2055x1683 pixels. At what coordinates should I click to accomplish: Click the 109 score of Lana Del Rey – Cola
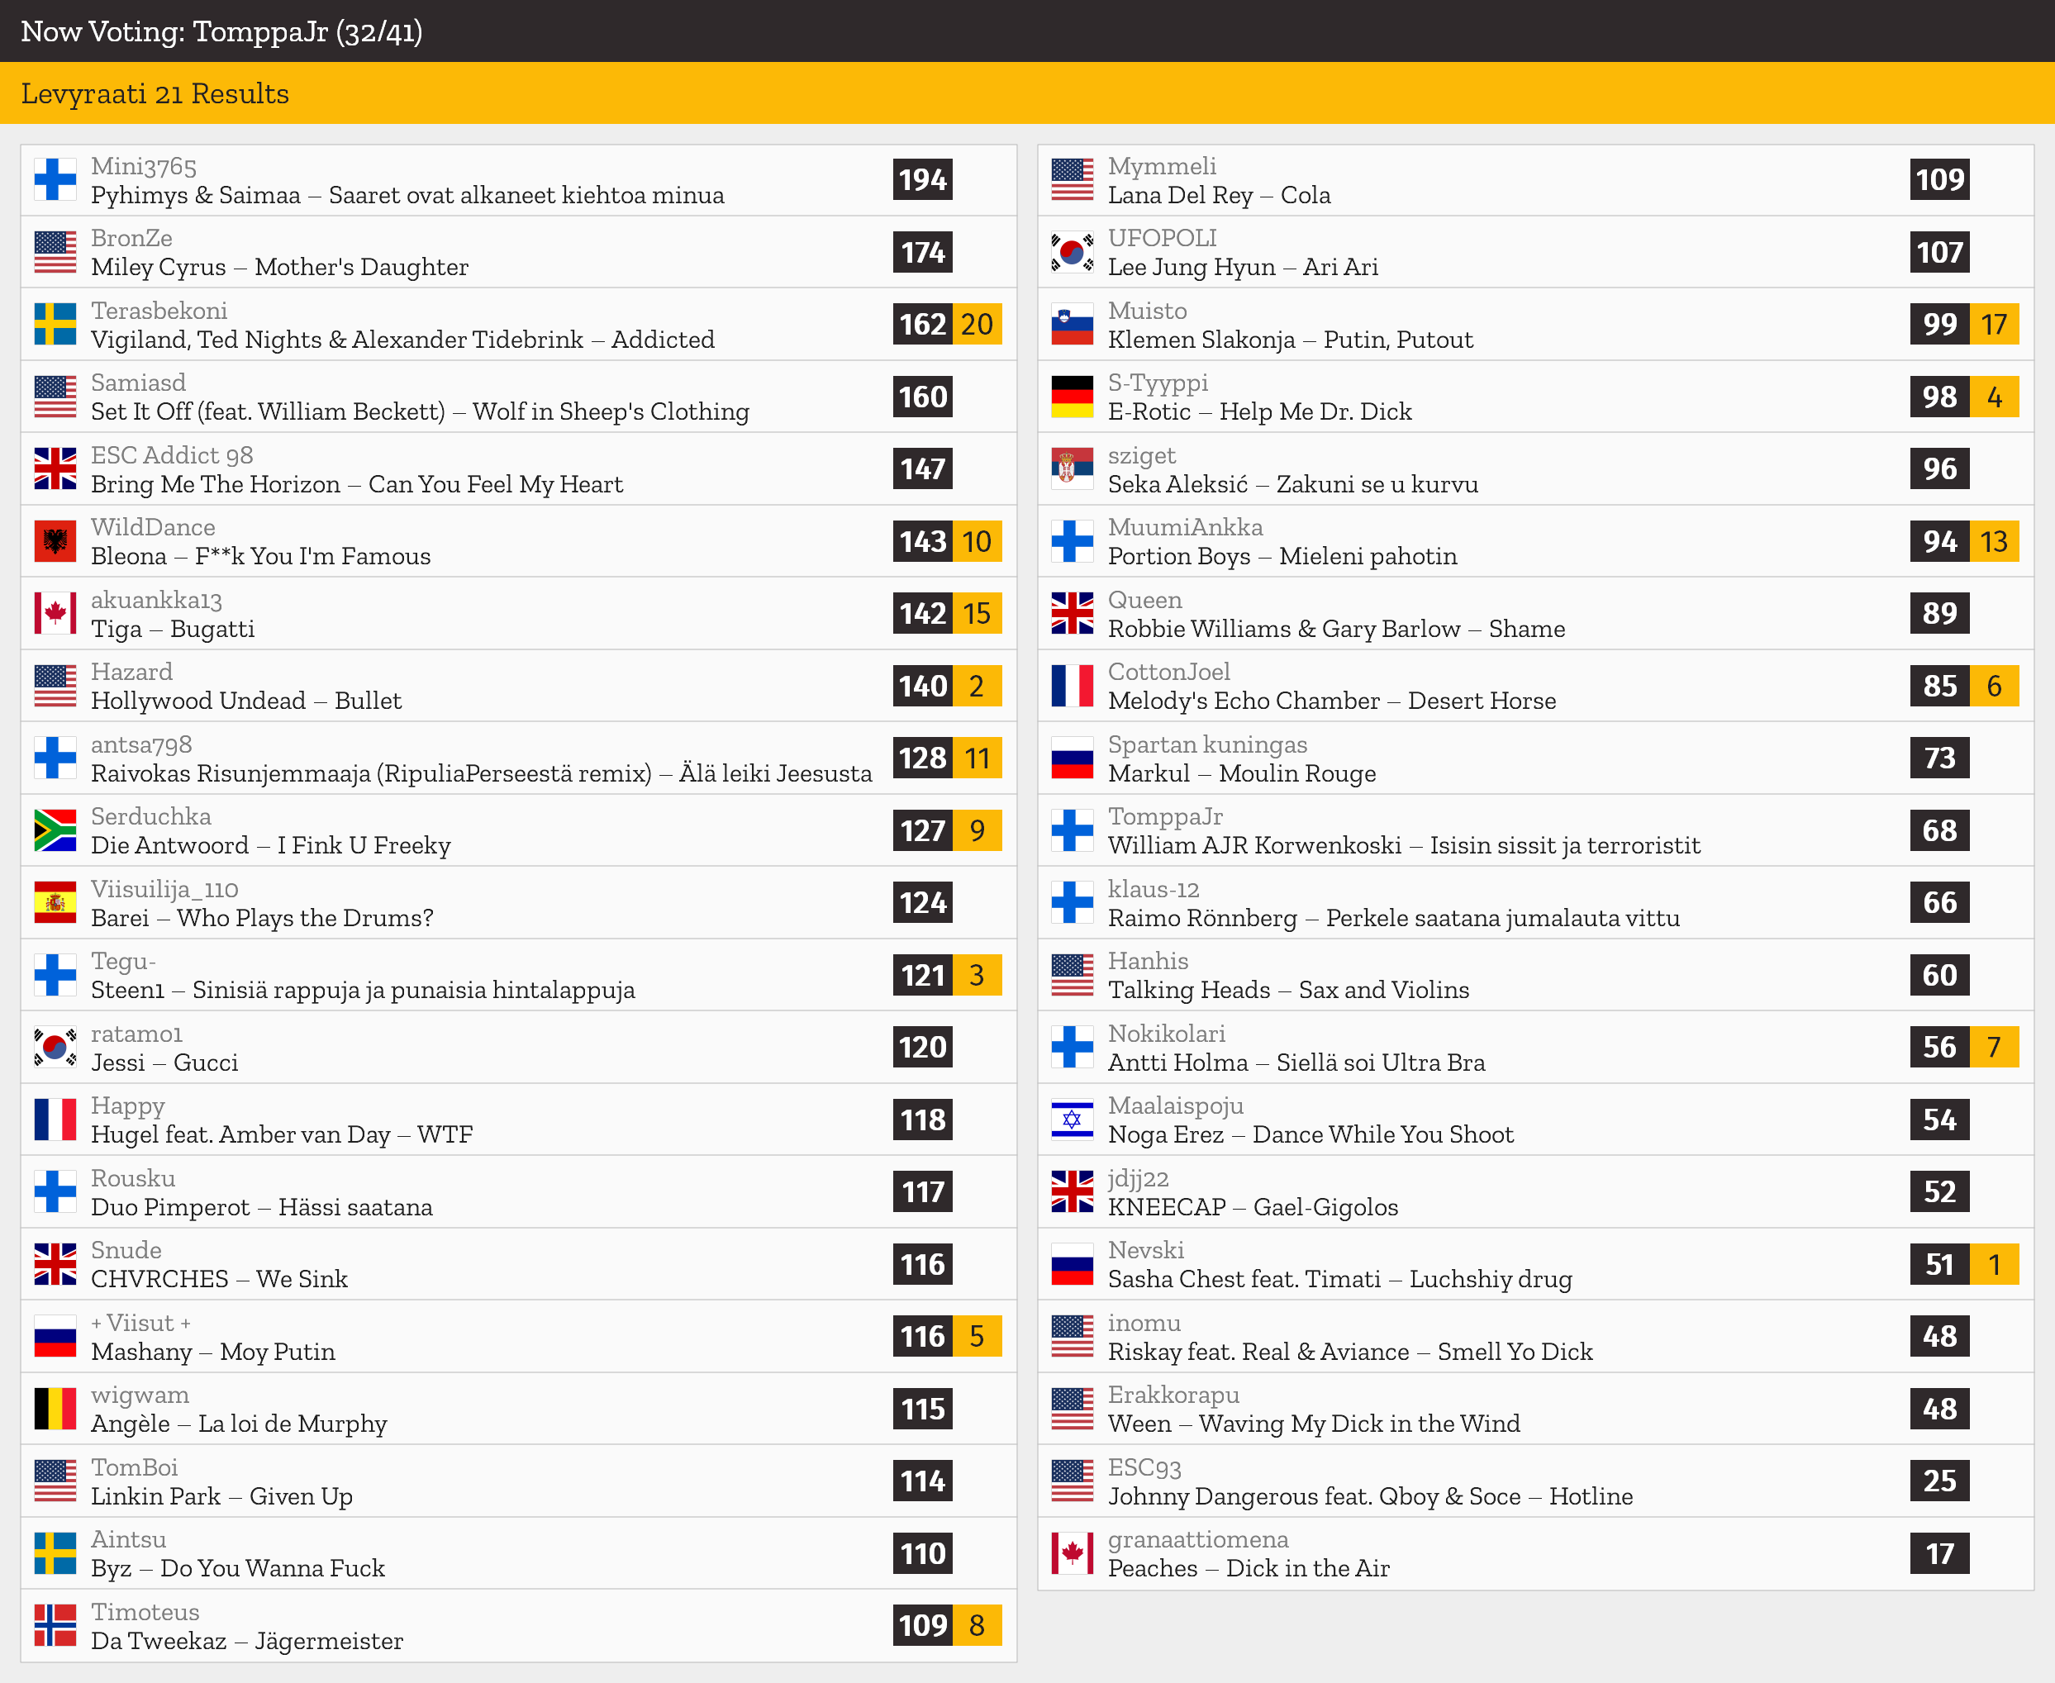click(x=1939, y=180)
